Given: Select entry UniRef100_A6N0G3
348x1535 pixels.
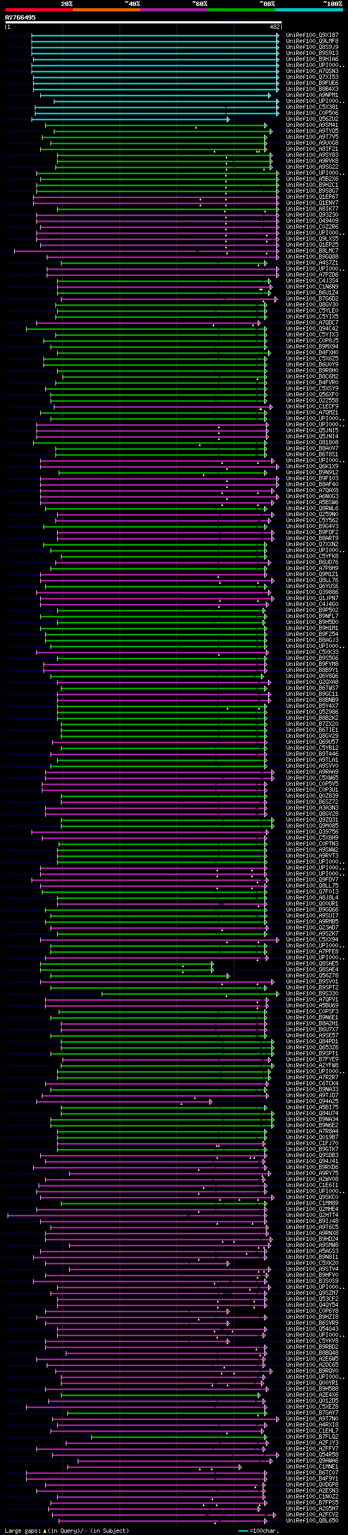Looking at the screenshot, I should click(x=312, y=497).
